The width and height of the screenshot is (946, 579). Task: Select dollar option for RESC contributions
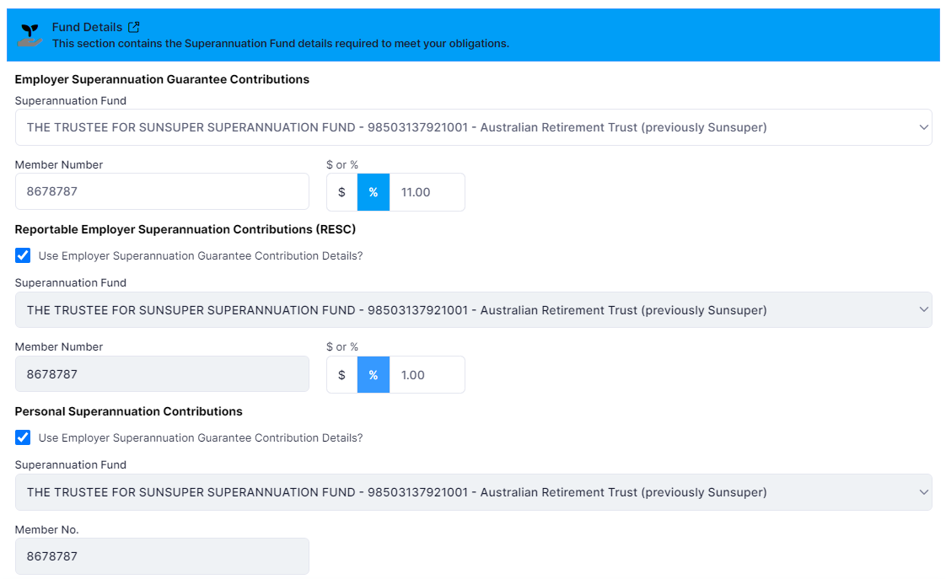click(341, 374)
